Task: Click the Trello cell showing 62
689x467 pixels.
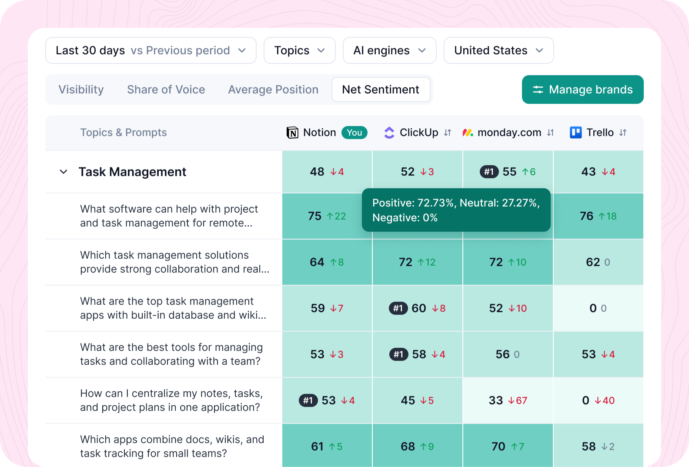Action: tap(599, 262)
